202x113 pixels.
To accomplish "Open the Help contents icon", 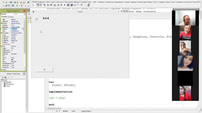I will [x=28, y=3].
